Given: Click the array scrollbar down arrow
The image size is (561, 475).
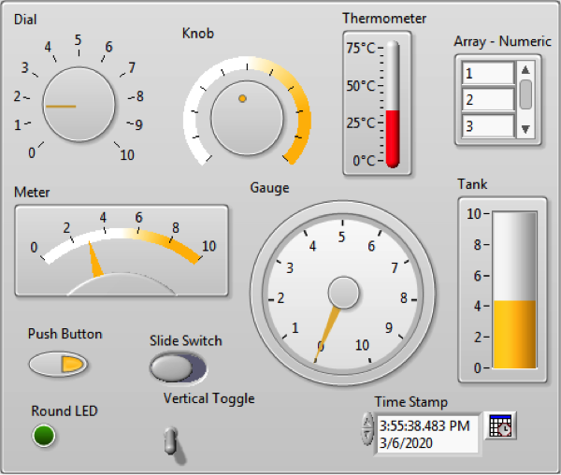Looking at the screenshot, I should (525, 129).
